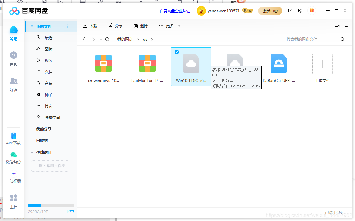Open 我的文件 three-dot options menu

coord(67,26)
